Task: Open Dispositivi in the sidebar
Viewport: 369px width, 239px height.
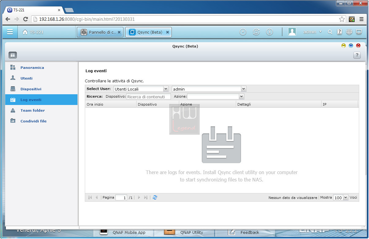Action: point(41,89)
